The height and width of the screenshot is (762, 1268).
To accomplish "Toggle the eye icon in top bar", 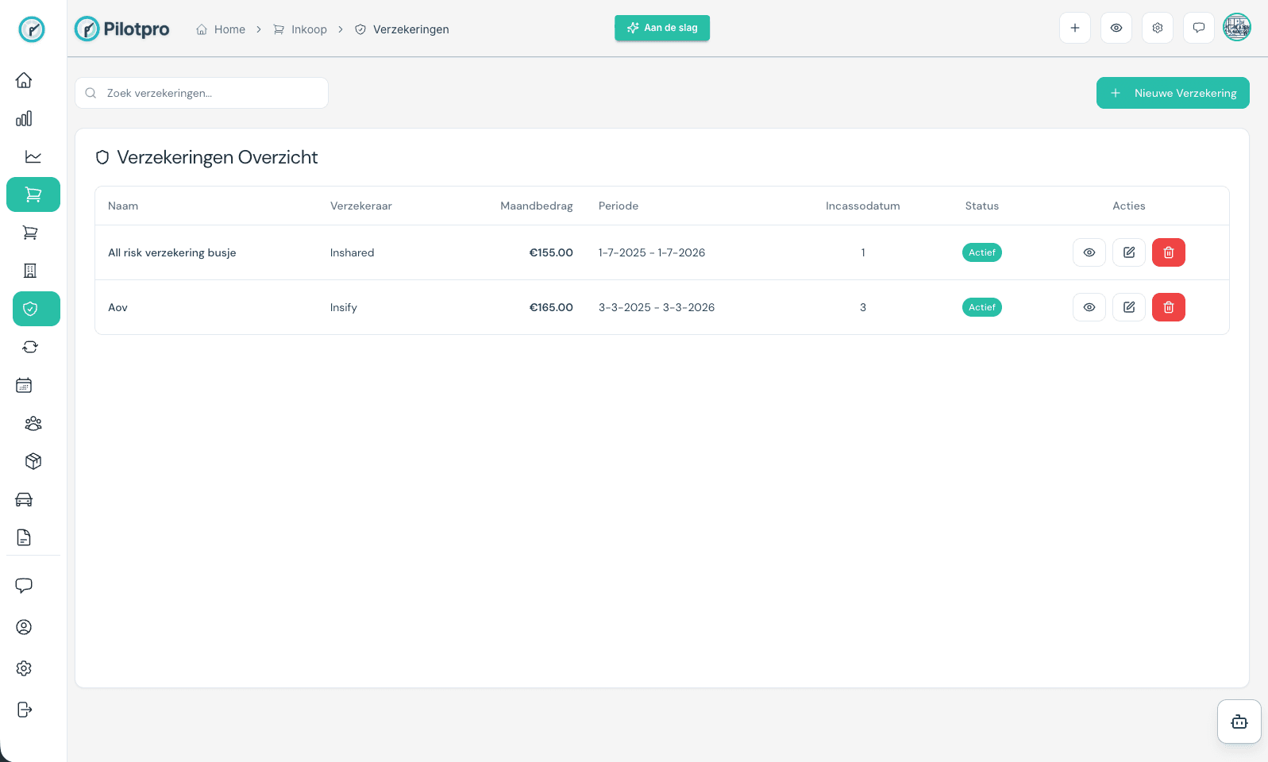I will click(1116, 28).
